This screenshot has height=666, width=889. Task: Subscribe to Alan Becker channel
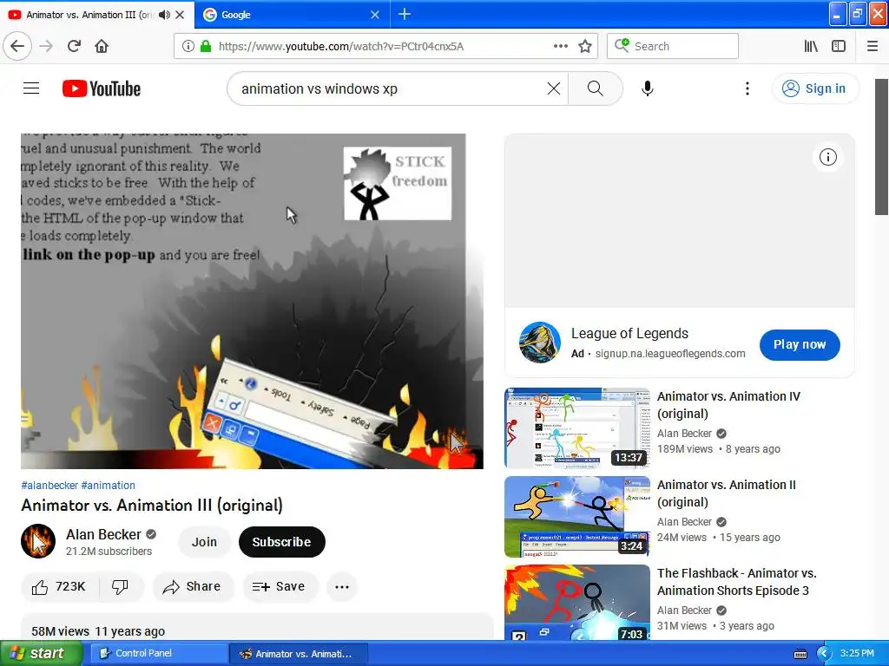pos(282,542)
